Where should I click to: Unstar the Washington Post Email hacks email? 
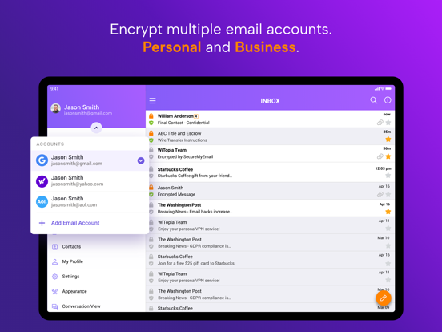(388, 212)
